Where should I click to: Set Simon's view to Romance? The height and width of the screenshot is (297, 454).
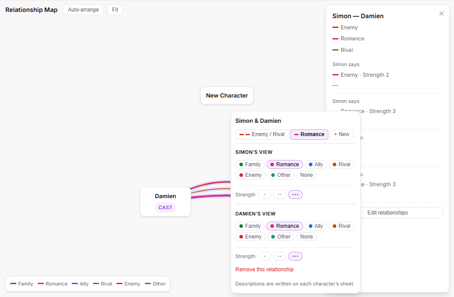click(x=285, y=164)
